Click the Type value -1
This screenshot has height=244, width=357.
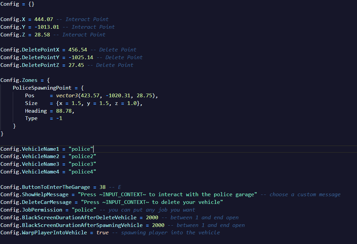59,118
